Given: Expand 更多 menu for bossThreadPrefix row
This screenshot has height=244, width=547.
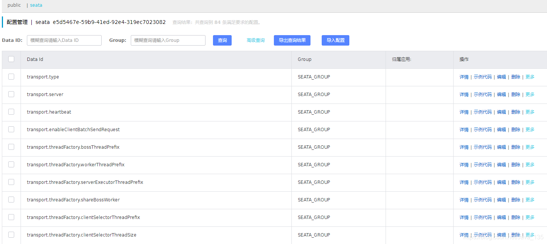Looking at the screenshot, I should click(x=530, y=147).
